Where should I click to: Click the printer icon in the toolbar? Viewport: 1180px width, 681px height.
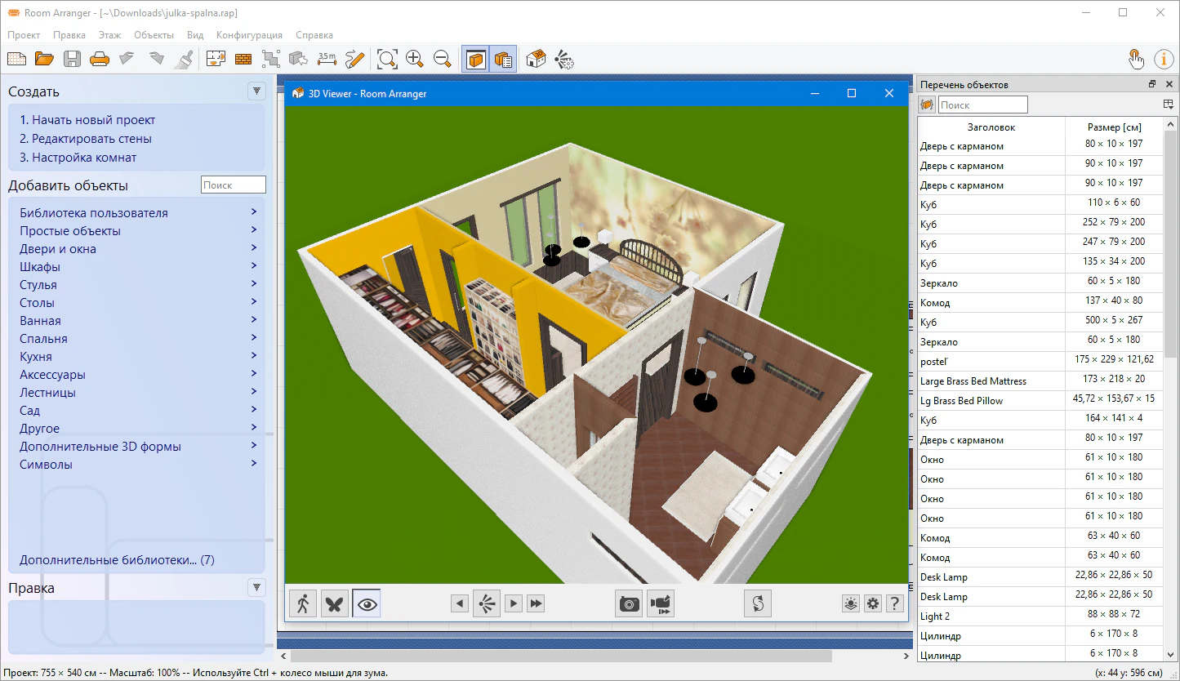pyautogui.click(x=100, y=59)
